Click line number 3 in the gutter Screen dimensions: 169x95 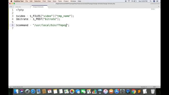click(13, 16)
